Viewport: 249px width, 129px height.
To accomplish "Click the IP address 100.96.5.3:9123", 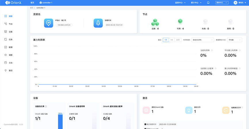I will [64, 25].
